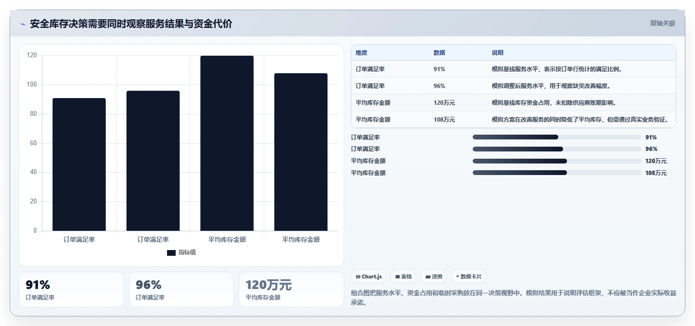Screen dimensions: 695x326
Task: Click the header title 安全库存决策需要同时观察服务结果与资金代价
Action: (131, 24)
